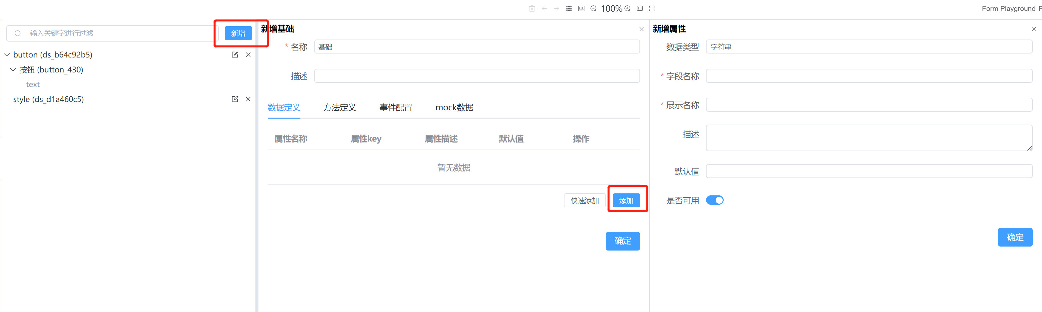
Task: Click the zoom in magnifier icon
Action: [x=627, y=9]
